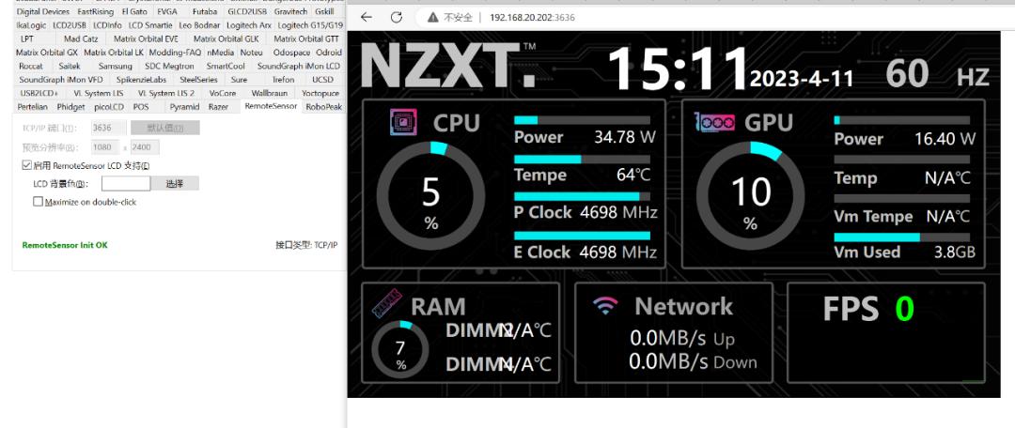Click the Network Wi-Fi icon
Viewport: 1015px width, 428px height.
[605, 305]
